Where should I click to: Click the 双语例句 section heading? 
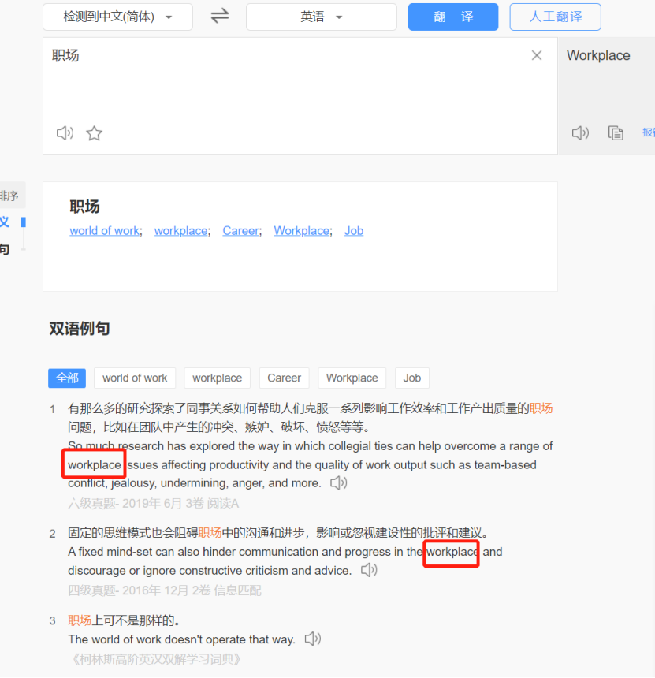[80, 329]
